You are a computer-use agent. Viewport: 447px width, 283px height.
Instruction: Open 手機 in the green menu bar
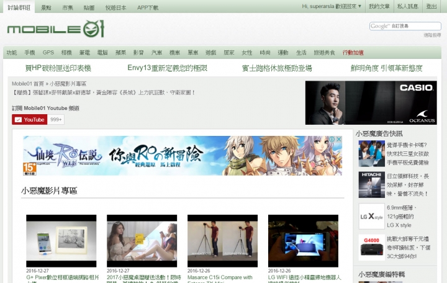click(30, 52)
